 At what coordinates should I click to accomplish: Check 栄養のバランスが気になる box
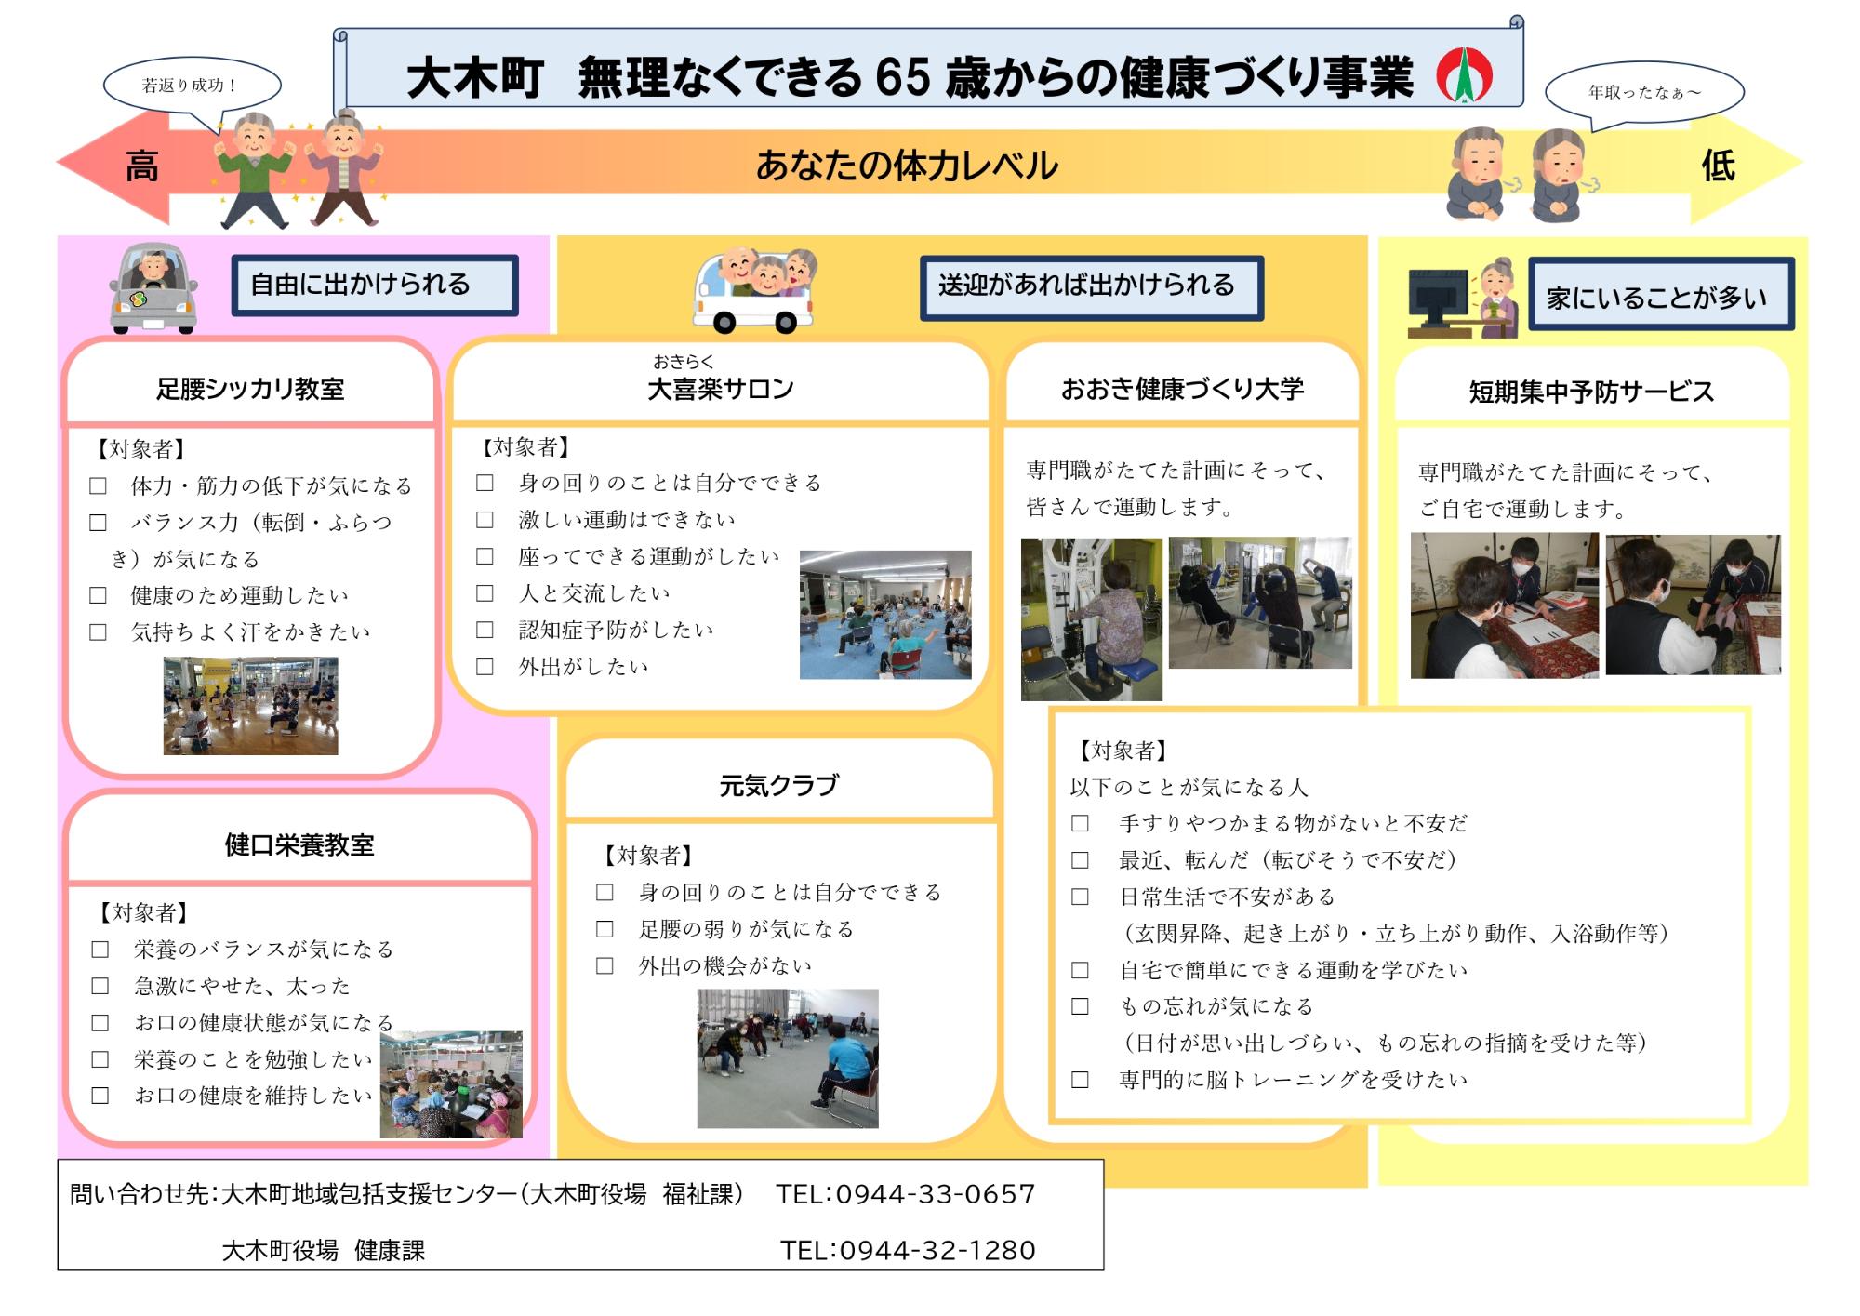pos(100,950)
